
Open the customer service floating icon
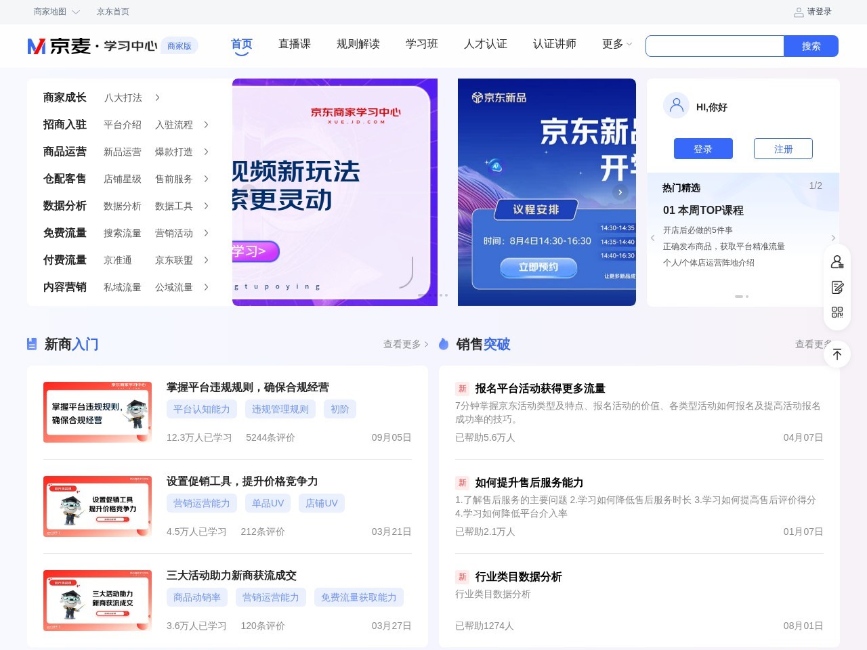837,262
